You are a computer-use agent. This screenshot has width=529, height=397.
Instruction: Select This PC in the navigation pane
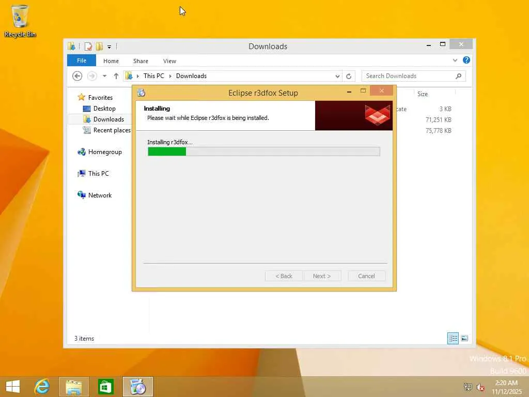(99, 174)
